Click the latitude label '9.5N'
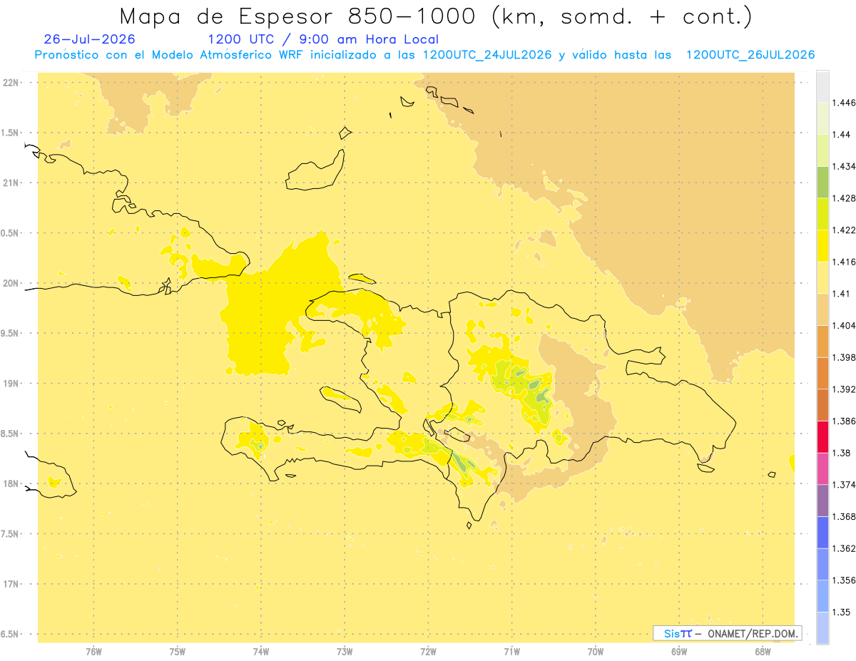This screenshot has width=856, height=661. pos(11,334)
